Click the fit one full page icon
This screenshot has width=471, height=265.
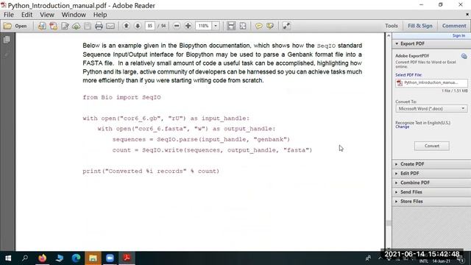(x=243, y=26)
